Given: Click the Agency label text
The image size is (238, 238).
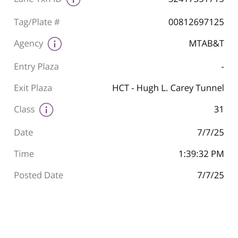Looking at the screenshot, I should point(29,44).
